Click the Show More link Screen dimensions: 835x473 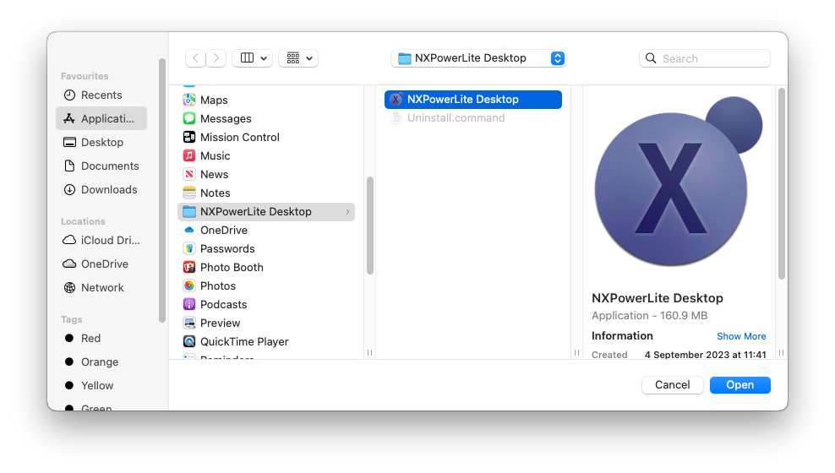point(741,336)
